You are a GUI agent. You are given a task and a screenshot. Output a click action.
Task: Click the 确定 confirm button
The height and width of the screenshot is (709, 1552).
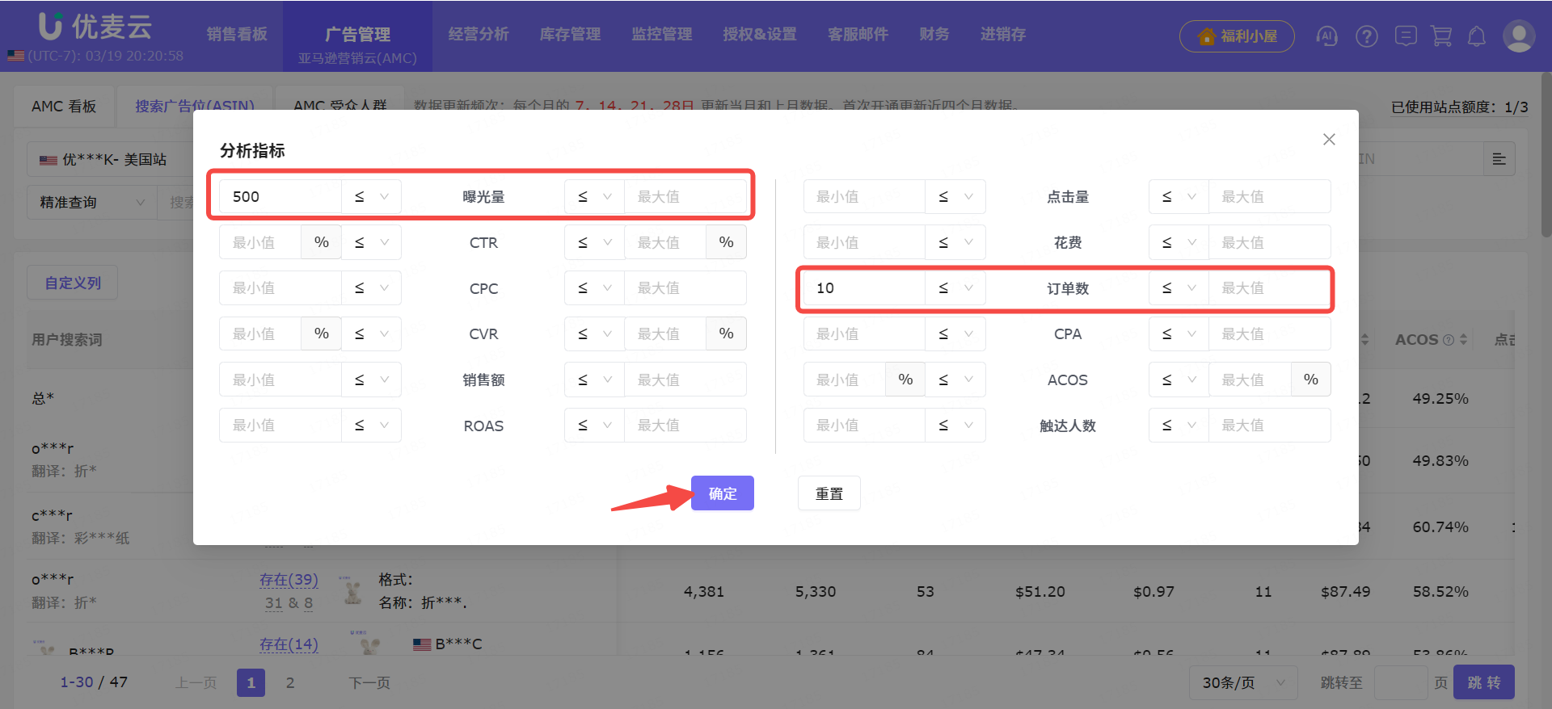pyautogui.click(x=722, y=493)
